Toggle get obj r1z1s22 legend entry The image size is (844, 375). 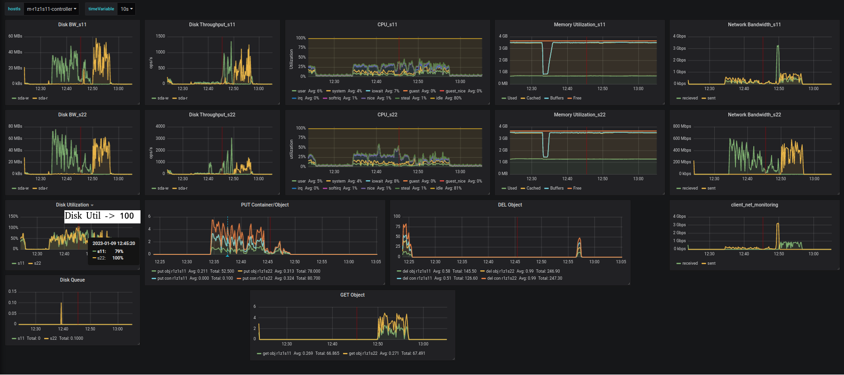(363, 353)
